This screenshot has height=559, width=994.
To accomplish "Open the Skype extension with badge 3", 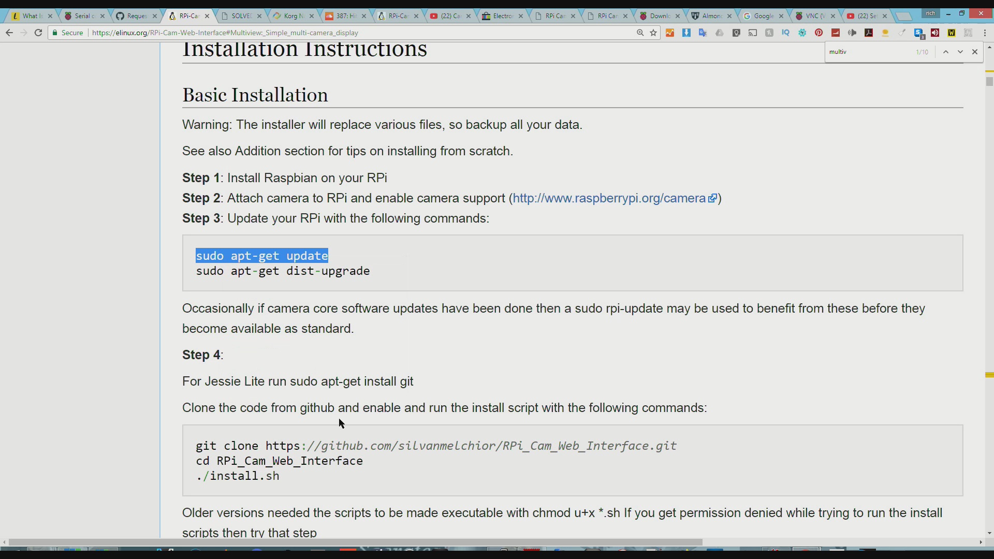I will pyautogui.click(x=919, y=33).
